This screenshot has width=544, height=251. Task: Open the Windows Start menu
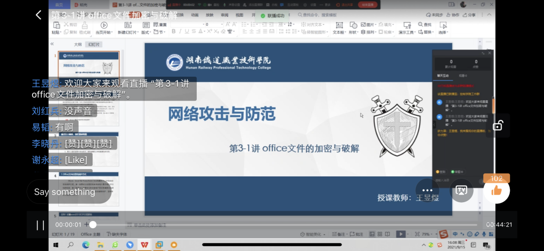coord(56,245)
